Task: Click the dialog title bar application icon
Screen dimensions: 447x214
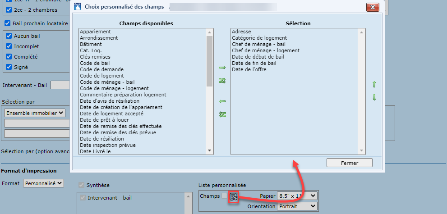Action: click(78, 7)
